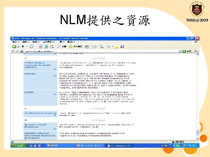
Task: Click the Edit page toolbar icon
Action: (x=108, y=47)
